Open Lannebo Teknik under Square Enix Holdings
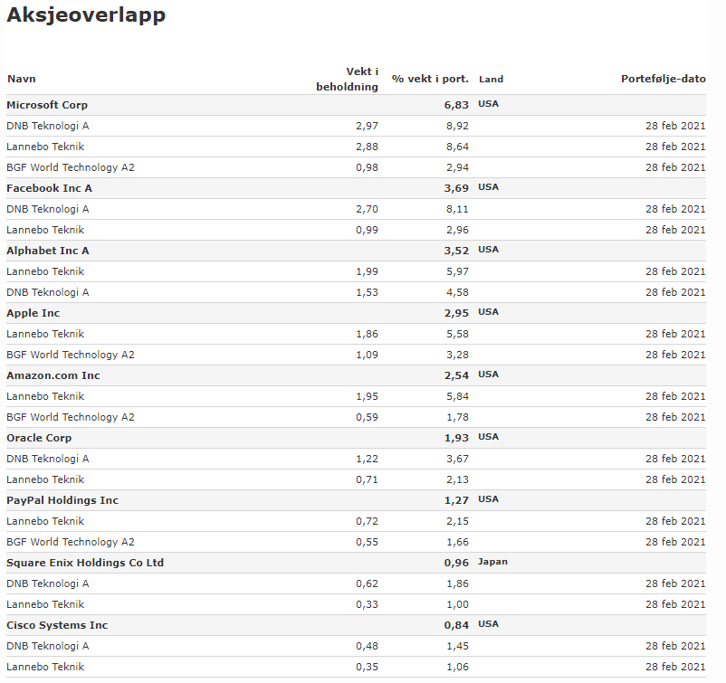 pyautogui.click(x=45, y=605)
